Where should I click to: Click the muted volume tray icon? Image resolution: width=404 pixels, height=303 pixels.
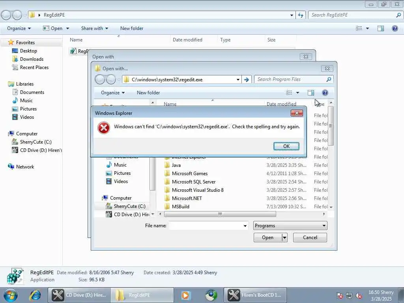359,295
